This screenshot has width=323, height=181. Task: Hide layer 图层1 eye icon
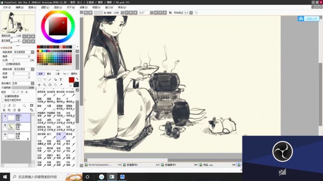point(5,125)
